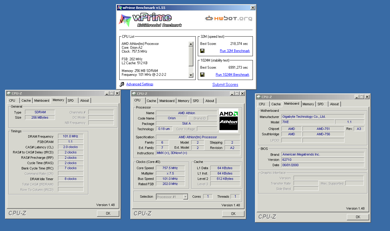The height and width of the screenshot is (231, 390).
Task: Open About tab in Mainboard window
Action: (334, 104)
